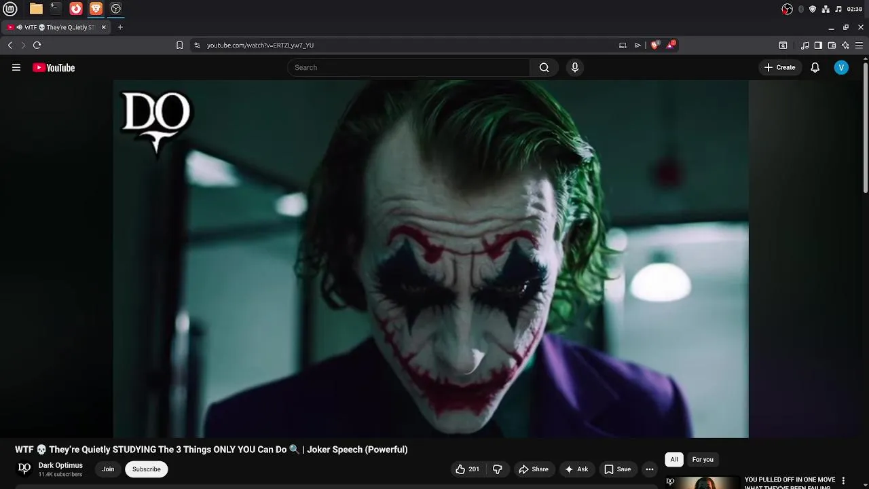The width and height of the screenshot is (869, 489).
Task: Launch the terminal from the taskbar
Action: (56, 9)
